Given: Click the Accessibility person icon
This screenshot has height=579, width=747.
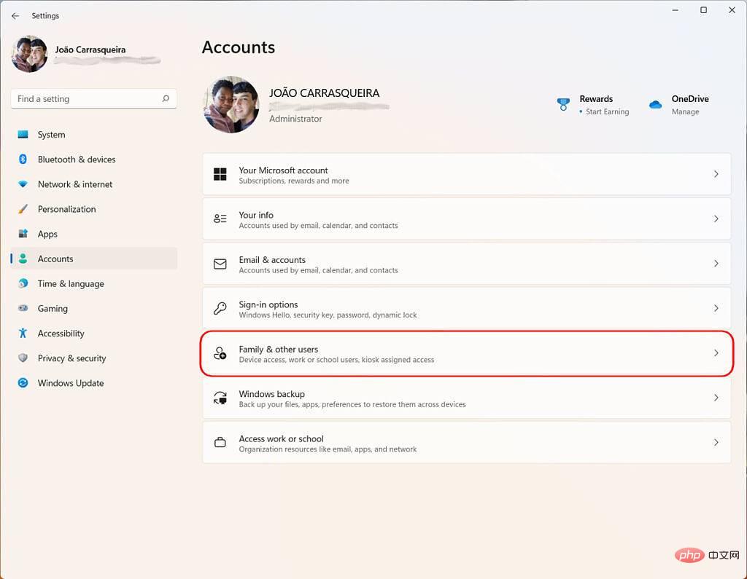Looking at the screenshot, I should [23, 334].
